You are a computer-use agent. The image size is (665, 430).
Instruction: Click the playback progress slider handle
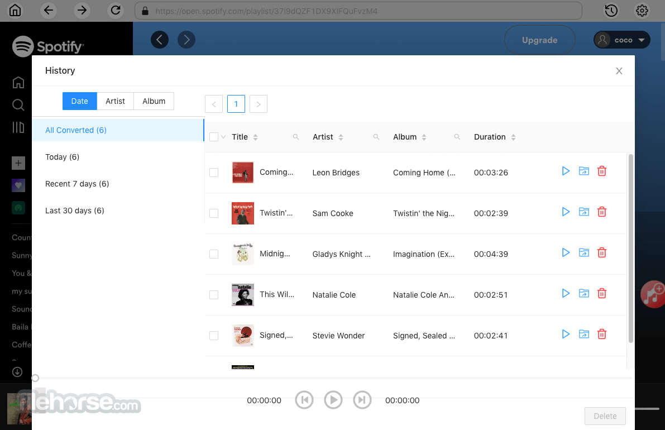pyautogui.click(x=35, y=378)
